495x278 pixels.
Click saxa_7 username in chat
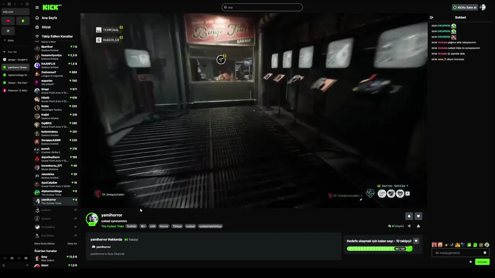point(442,59)
